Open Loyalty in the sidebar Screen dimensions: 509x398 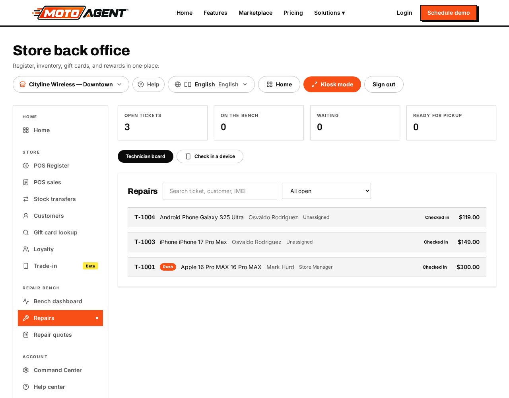(60, 249)
